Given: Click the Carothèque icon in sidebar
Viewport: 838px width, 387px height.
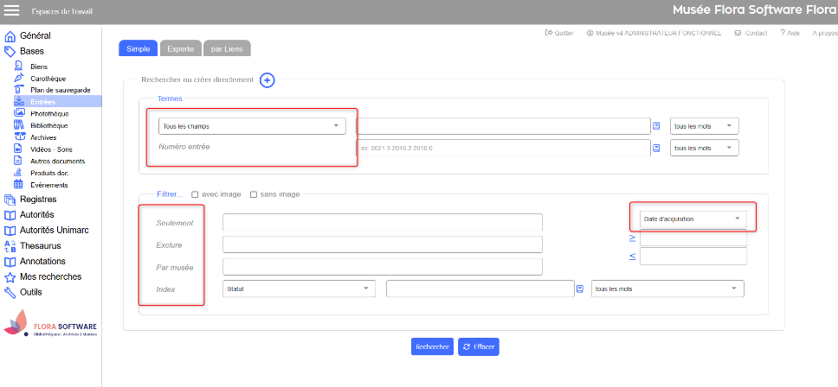Looking at the screenshot, I should tap(20, 78).
